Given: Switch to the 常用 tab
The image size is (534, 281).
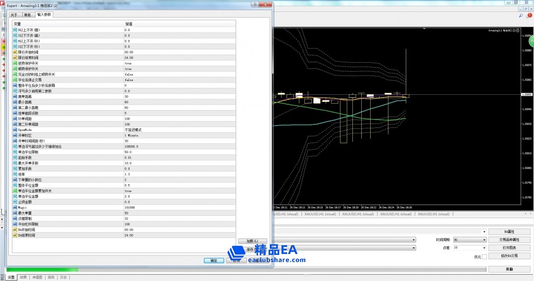Looking at the screenshot, I should 27,15.
